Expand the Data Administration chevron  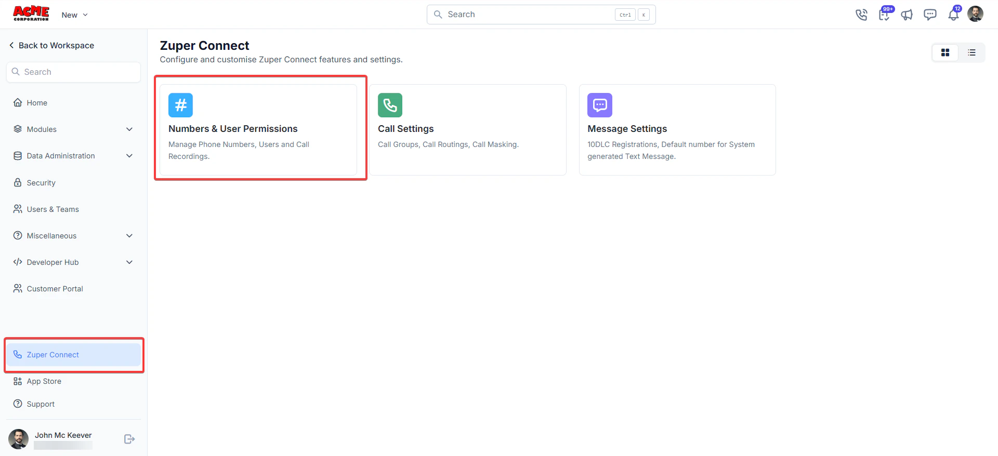pos(129,156)
